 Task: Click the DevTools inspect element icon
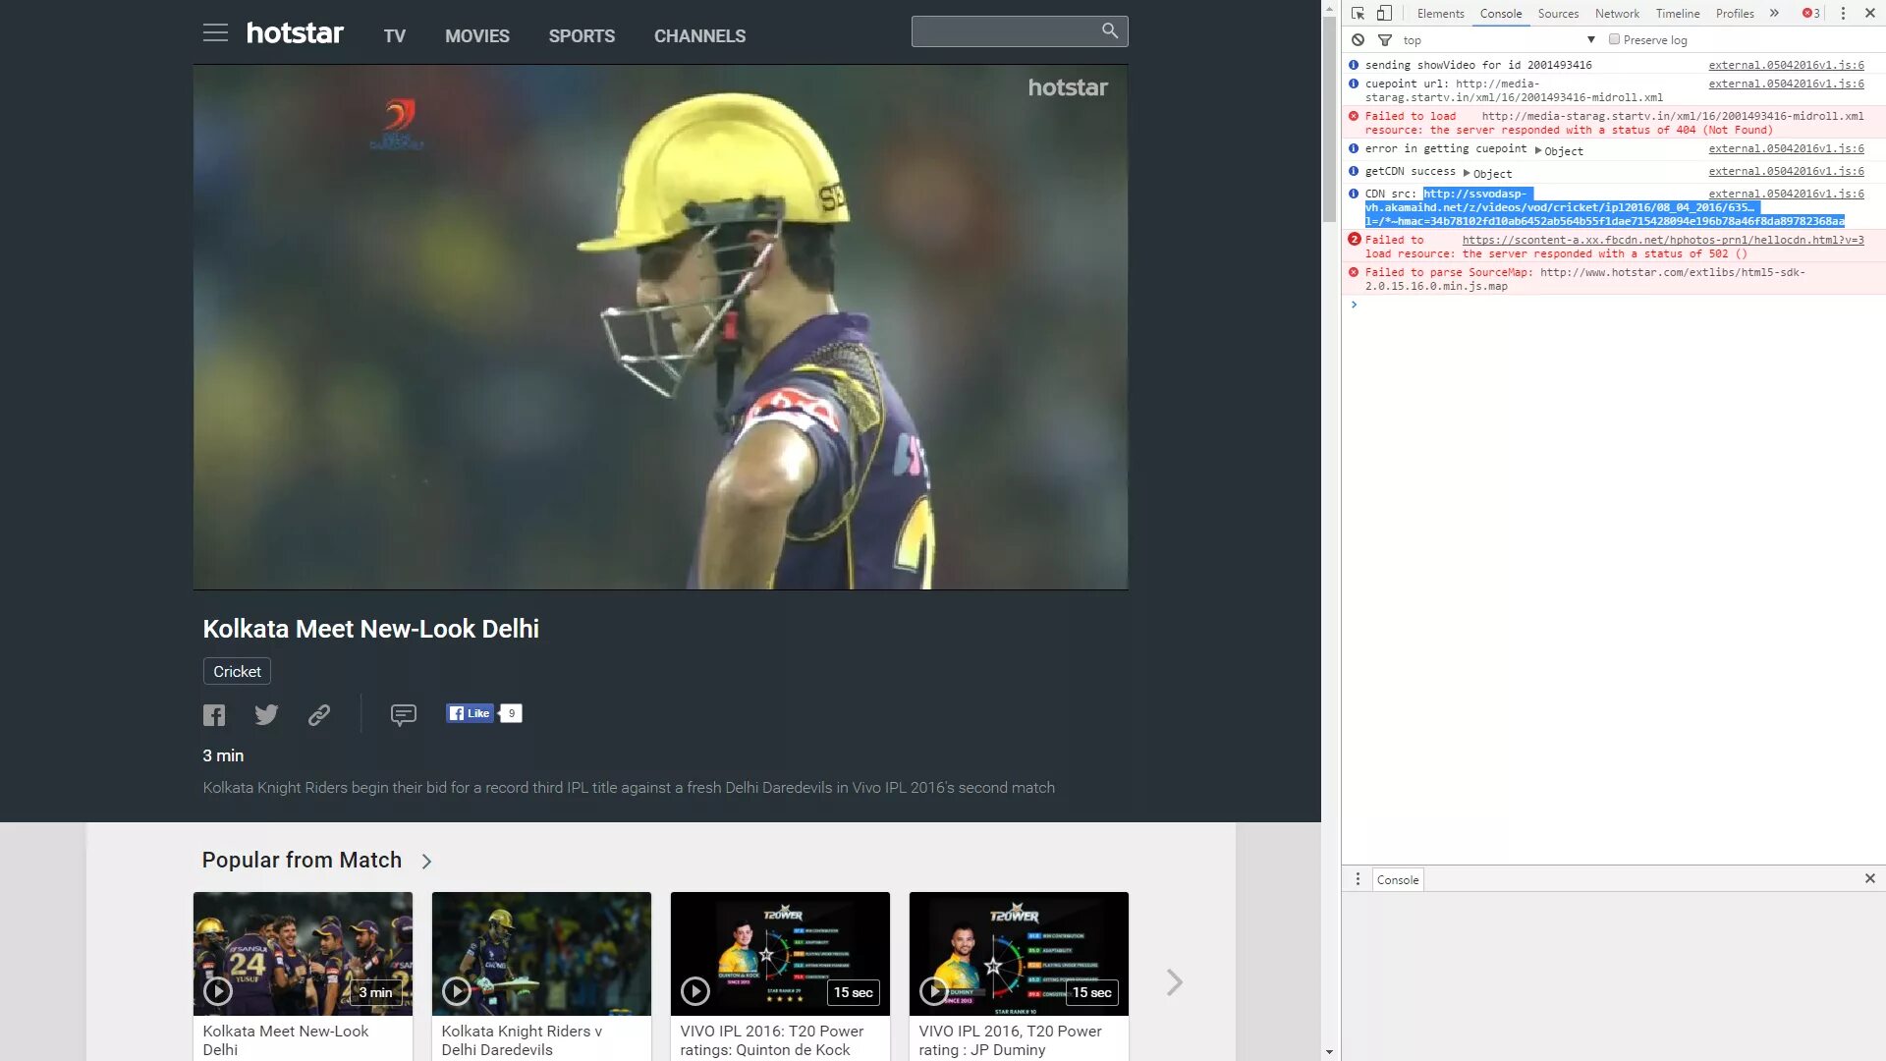1358,13
